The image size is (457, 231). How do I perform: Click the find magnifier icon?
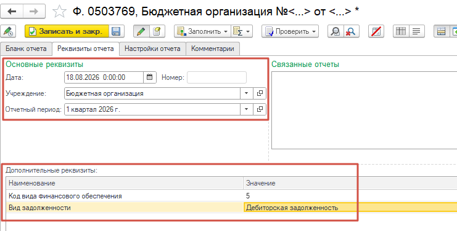pyautogui.click(x=336, y=31)
